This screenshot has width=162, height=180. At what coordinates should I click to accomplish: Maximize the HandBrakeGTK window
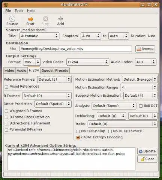click(x=149, y=4)
